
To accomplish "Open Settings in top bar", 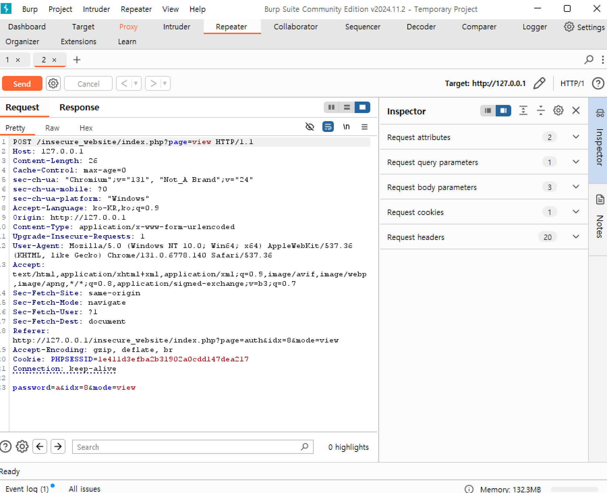I will [x=585, y=27].
